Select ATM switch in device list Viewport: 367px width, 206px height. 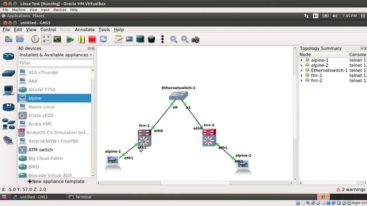coord(54,150)
